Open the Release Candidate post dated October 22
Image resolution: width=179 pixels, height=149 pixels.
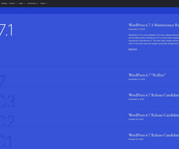(x=154, y=135)
